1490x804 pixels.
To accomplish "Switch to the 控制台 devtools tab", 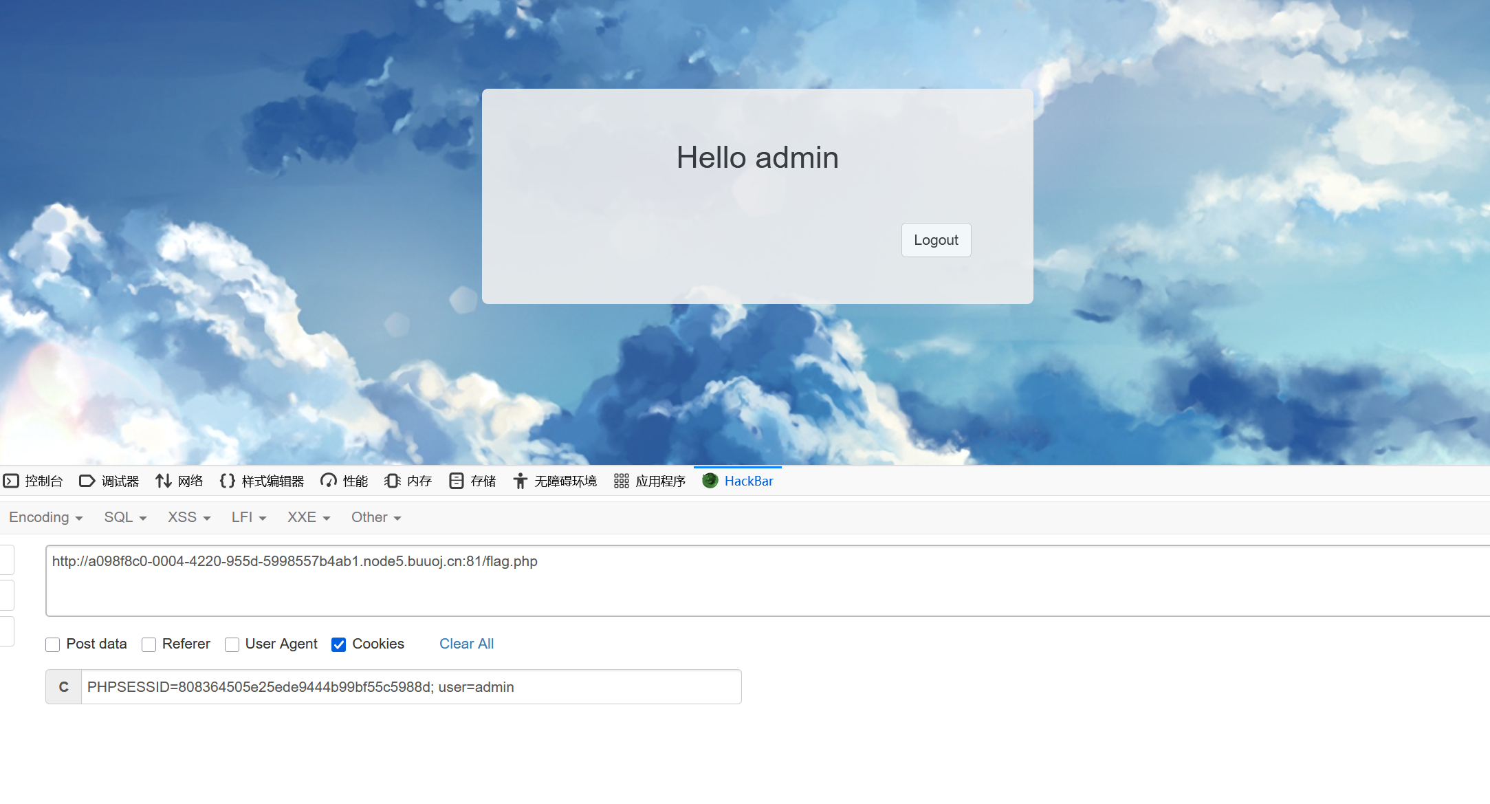I will pyautogui.click(x=33, y=481).
